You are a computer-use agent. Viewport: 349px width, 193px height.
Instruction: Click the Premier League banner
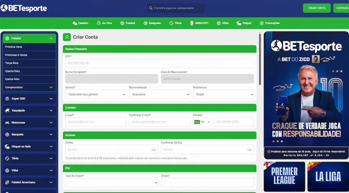285,177
